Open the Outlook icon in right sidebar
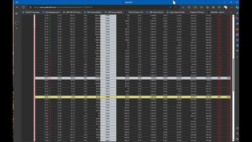This screenshot has height=142, width=252. point(237,45)
